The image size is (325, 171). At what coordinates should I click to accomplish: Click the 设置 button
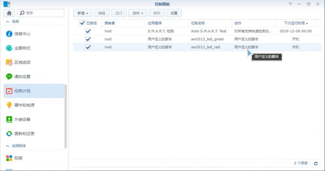174,13
